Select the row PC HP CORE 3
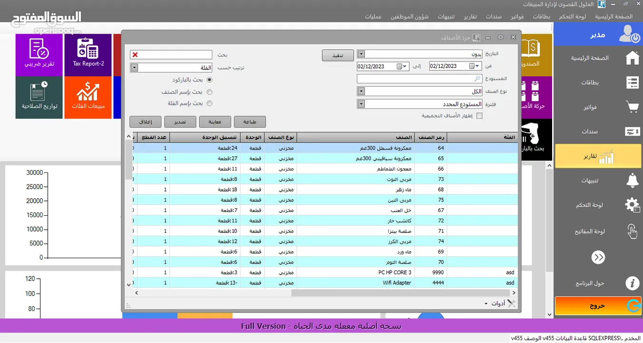 pos(325,272)
